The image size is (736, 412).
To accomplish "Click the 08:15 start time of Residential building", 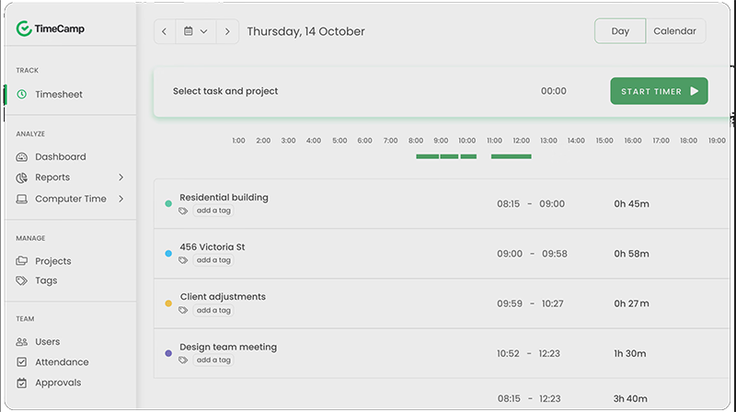I will click(x=509, y=204).
